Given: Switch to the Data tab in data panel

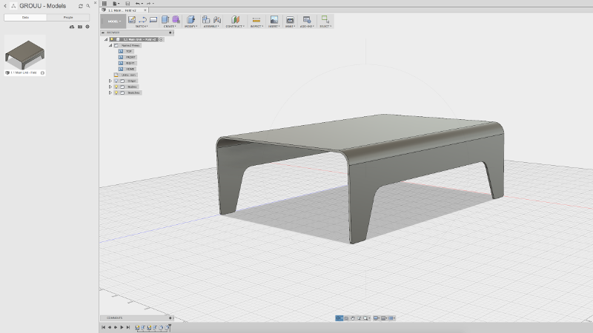Looking at the screenshot, I should pyautogui.click(x=25, y=17).
